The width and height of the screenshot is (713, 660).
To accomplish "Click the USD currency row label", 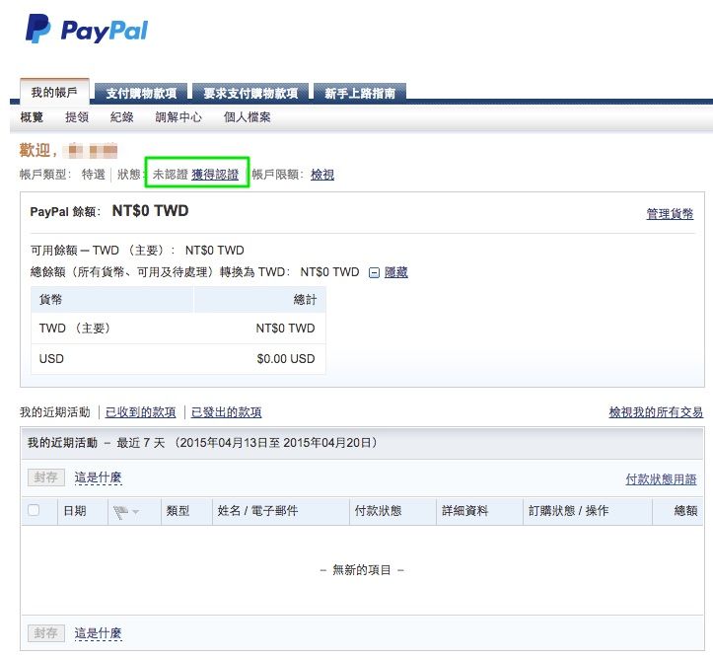I will point(51,359).
